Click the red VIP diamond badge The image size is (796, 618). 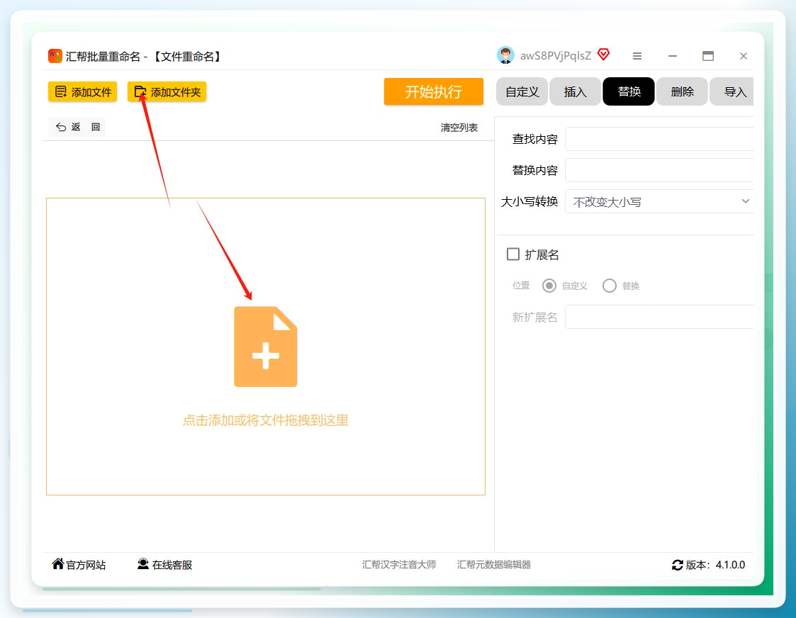[603, 55]
